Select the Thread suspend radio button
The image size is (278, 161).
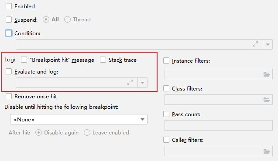[67, 20]
